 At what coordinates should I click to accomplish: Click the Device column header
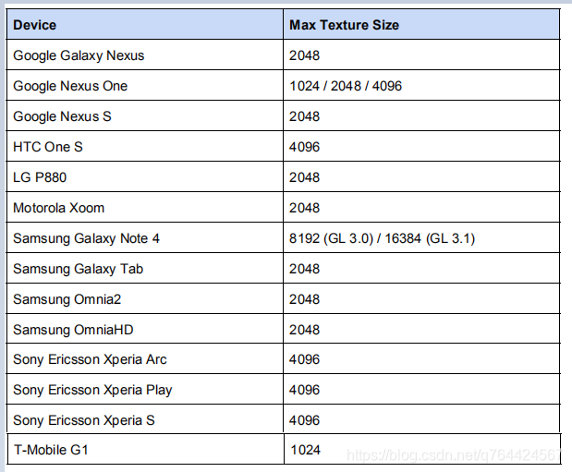click(34, 25)
